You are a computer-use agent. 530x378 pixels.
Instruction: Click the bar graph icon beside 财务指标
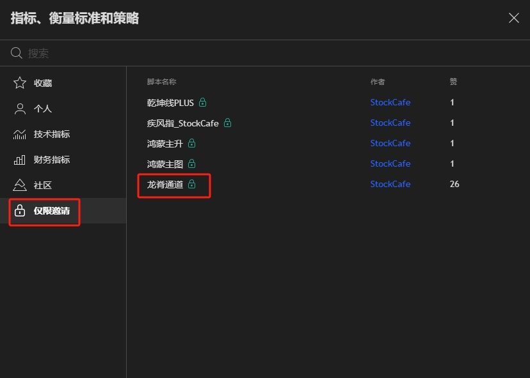click(x=20, y=160)
